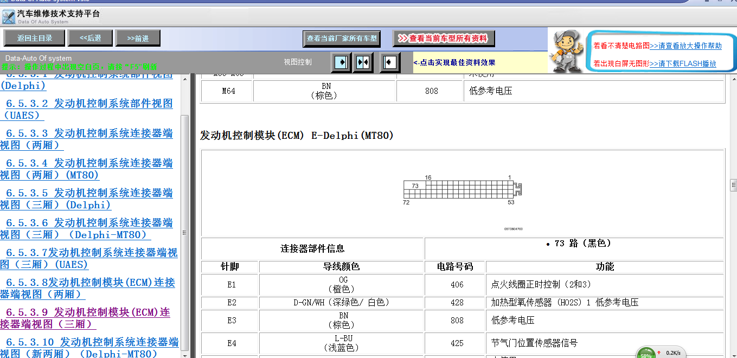This screenshot has height=358, width=737.
Task: Open 6.5.3.2 发动机控制系统部件视图 (UAES) link
Action: point(87,109)
